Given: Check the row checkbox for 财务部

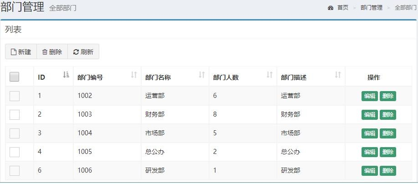Looking at the screenshot, I should pyautogui.click(x=15, y=115).
